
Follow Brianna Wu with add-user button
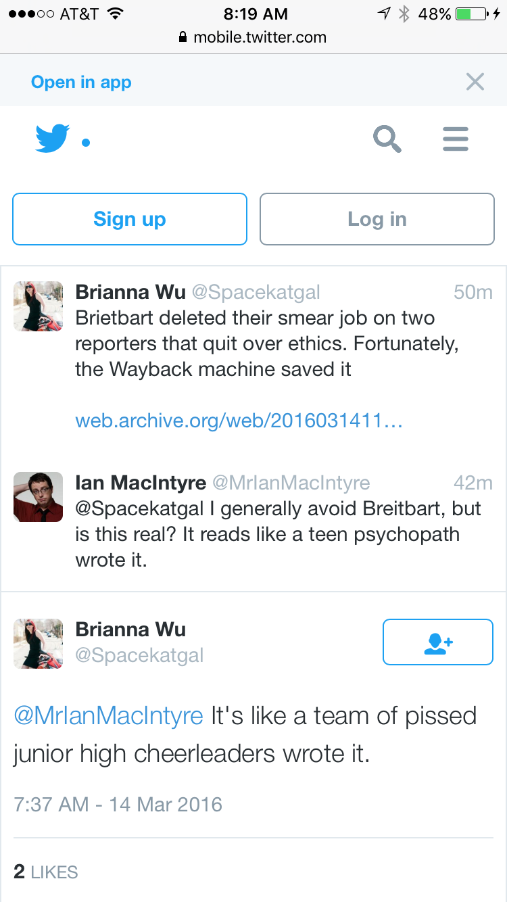coord(438,642)
